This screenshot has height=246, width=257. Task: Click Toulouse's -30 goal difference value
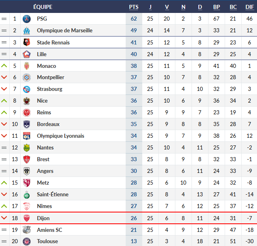click(x=250, y=242)
